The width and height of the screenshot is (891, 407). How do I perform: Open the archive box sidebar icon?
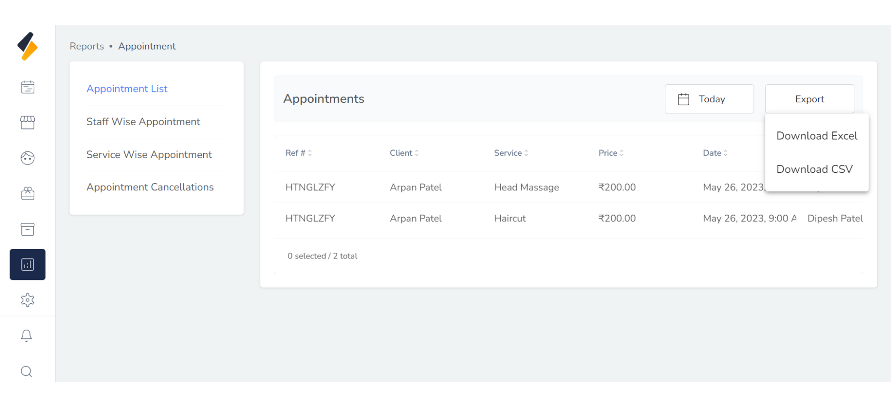(x=28, y=229)
